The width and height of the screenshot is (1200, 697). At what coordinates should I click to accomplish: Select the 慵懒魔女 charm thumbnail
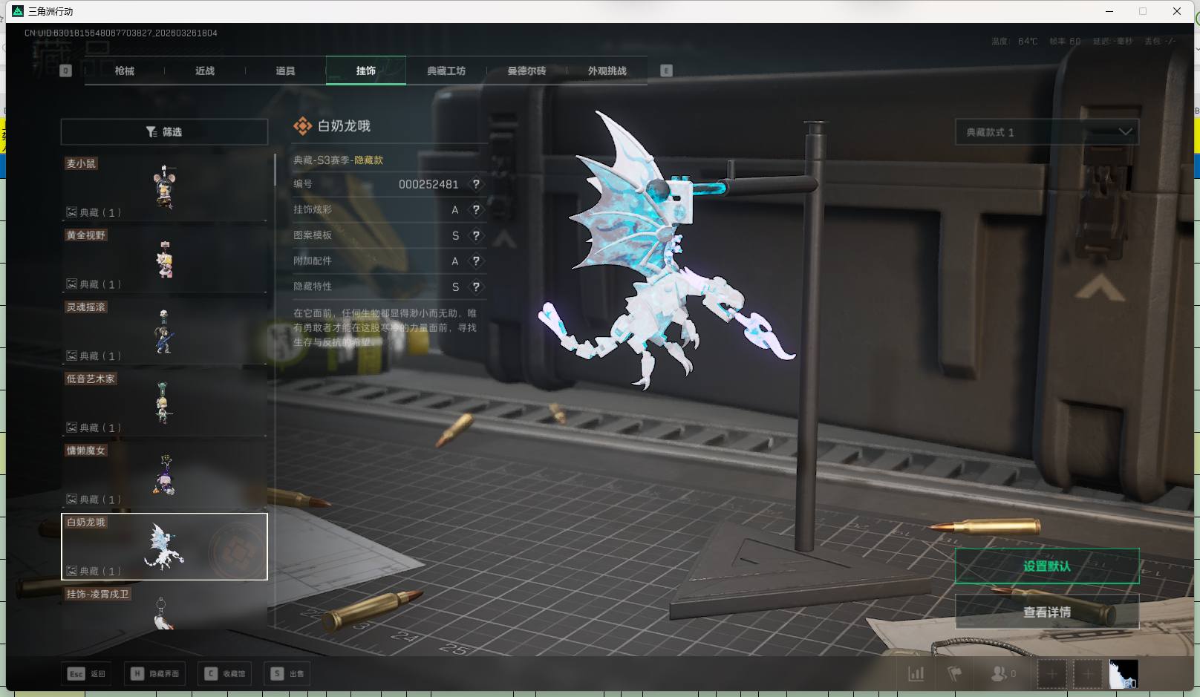point(164,474)
